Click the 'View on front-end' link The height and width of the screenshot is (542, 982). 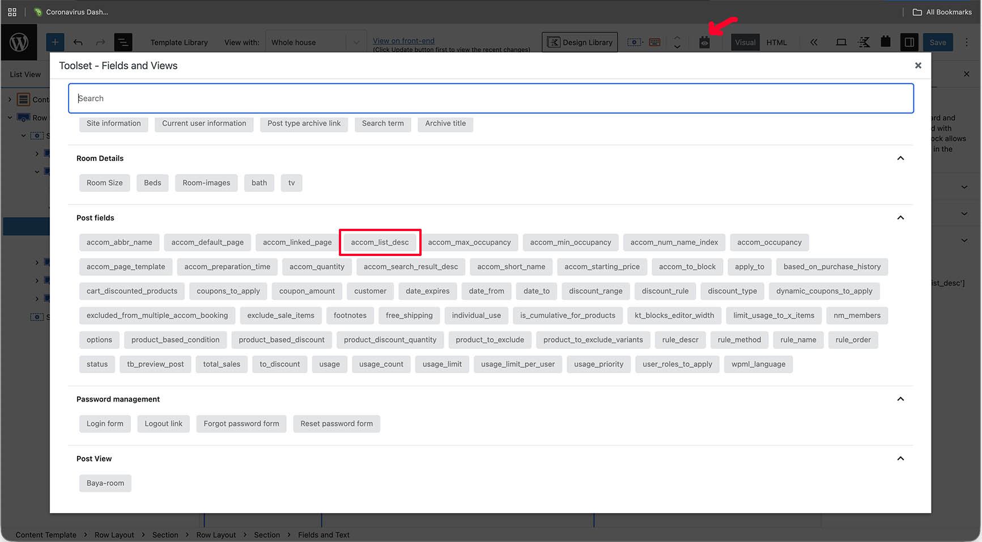403,41
